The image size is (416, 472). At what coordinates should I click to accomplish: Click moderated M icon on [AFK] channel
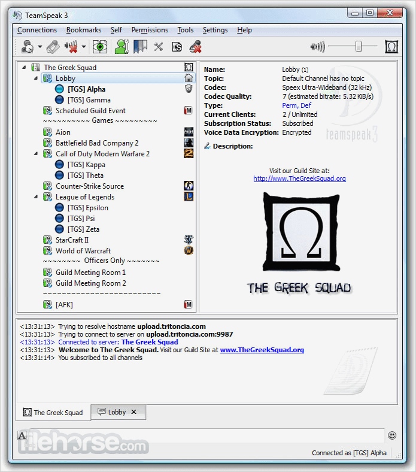[x=189, y=304]
